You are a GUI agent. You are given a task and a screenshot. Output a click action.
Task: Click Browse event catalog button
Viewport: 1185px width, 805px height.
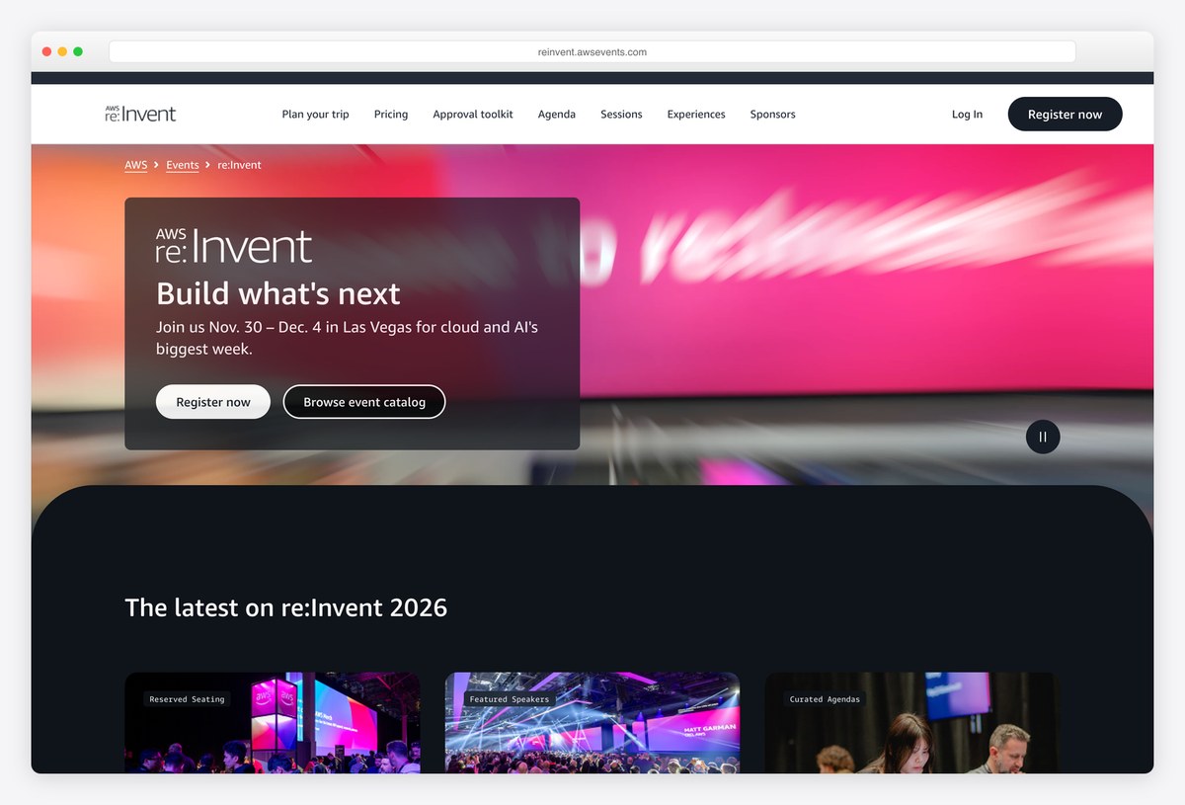pos(364,402)
